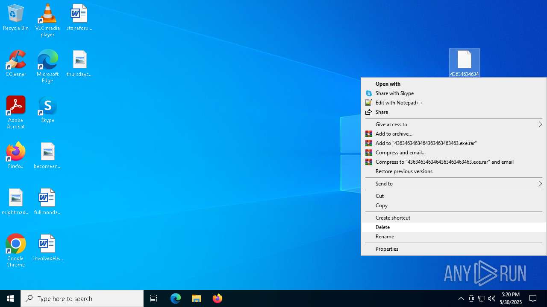Choose Cut in the context menu
This screenshot has height=307, width=547.
[x=454, y=196]
